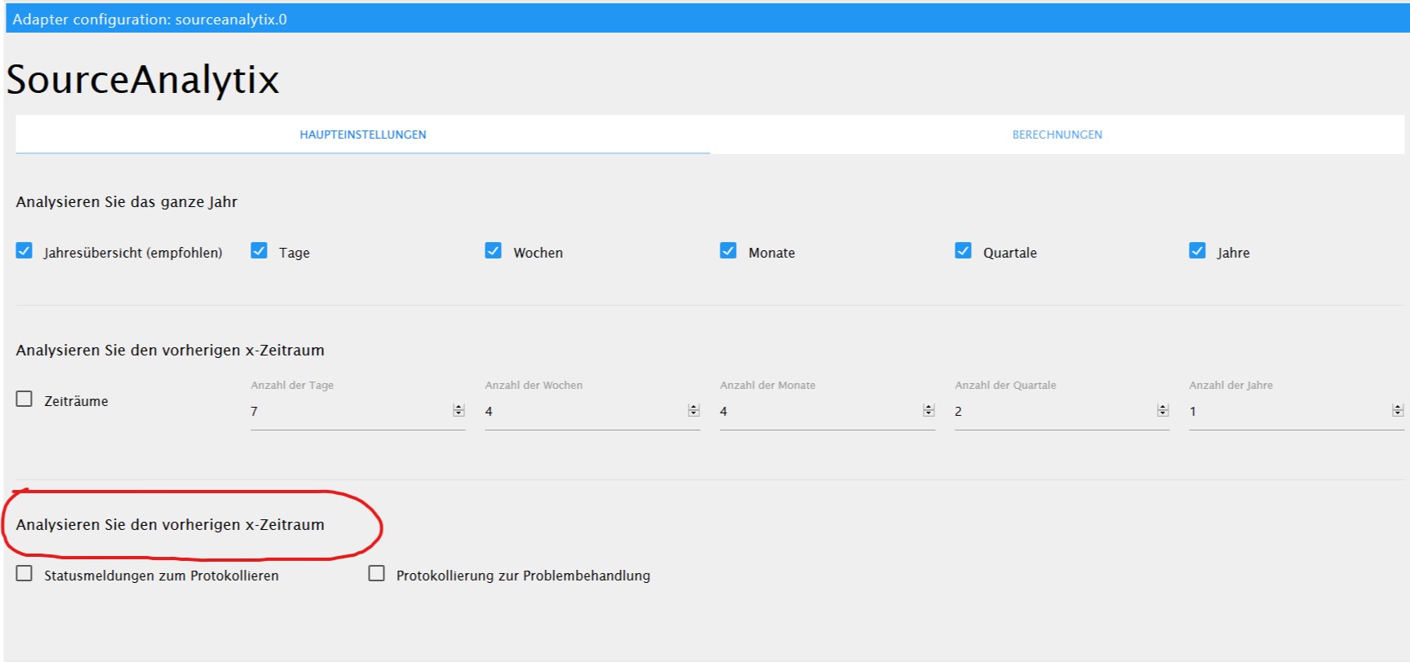Click the Anzahl der Tage spinner arrows
This screenshot has width=1410, height=662.
tap(459, 411)
